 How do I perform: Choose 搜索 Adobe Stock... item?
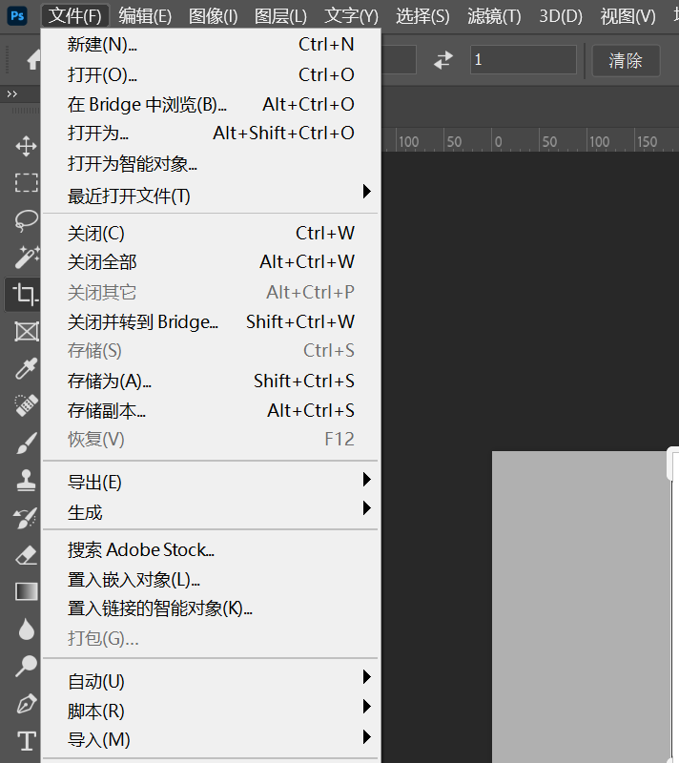click(211, 550)
